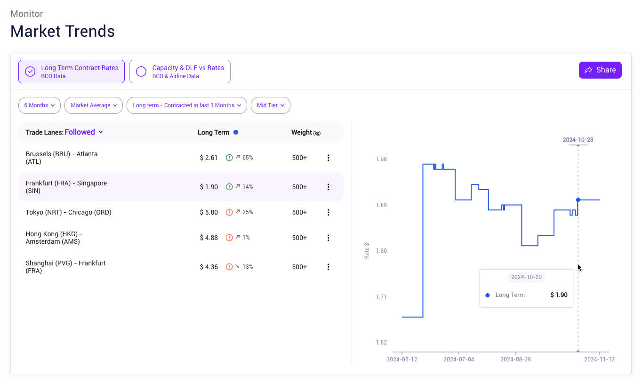Click the Share button
Viewport: 642px width, 384px height.
(600, 70)
